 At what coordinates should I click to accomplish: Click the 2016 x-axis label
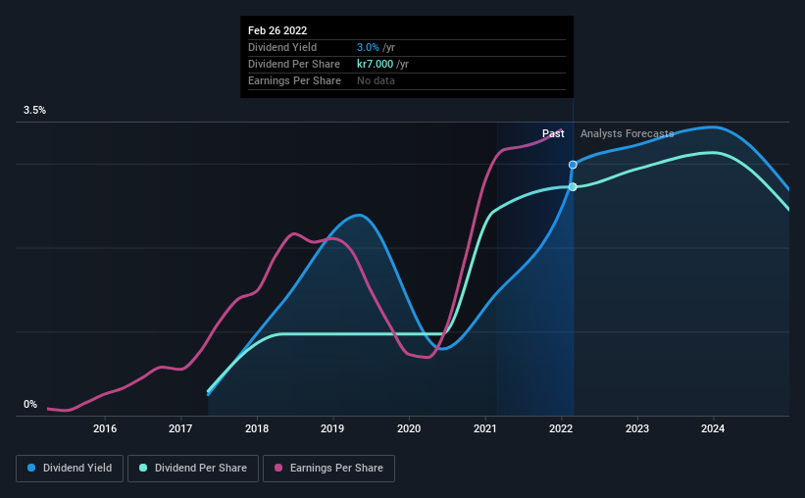(105, 428)
